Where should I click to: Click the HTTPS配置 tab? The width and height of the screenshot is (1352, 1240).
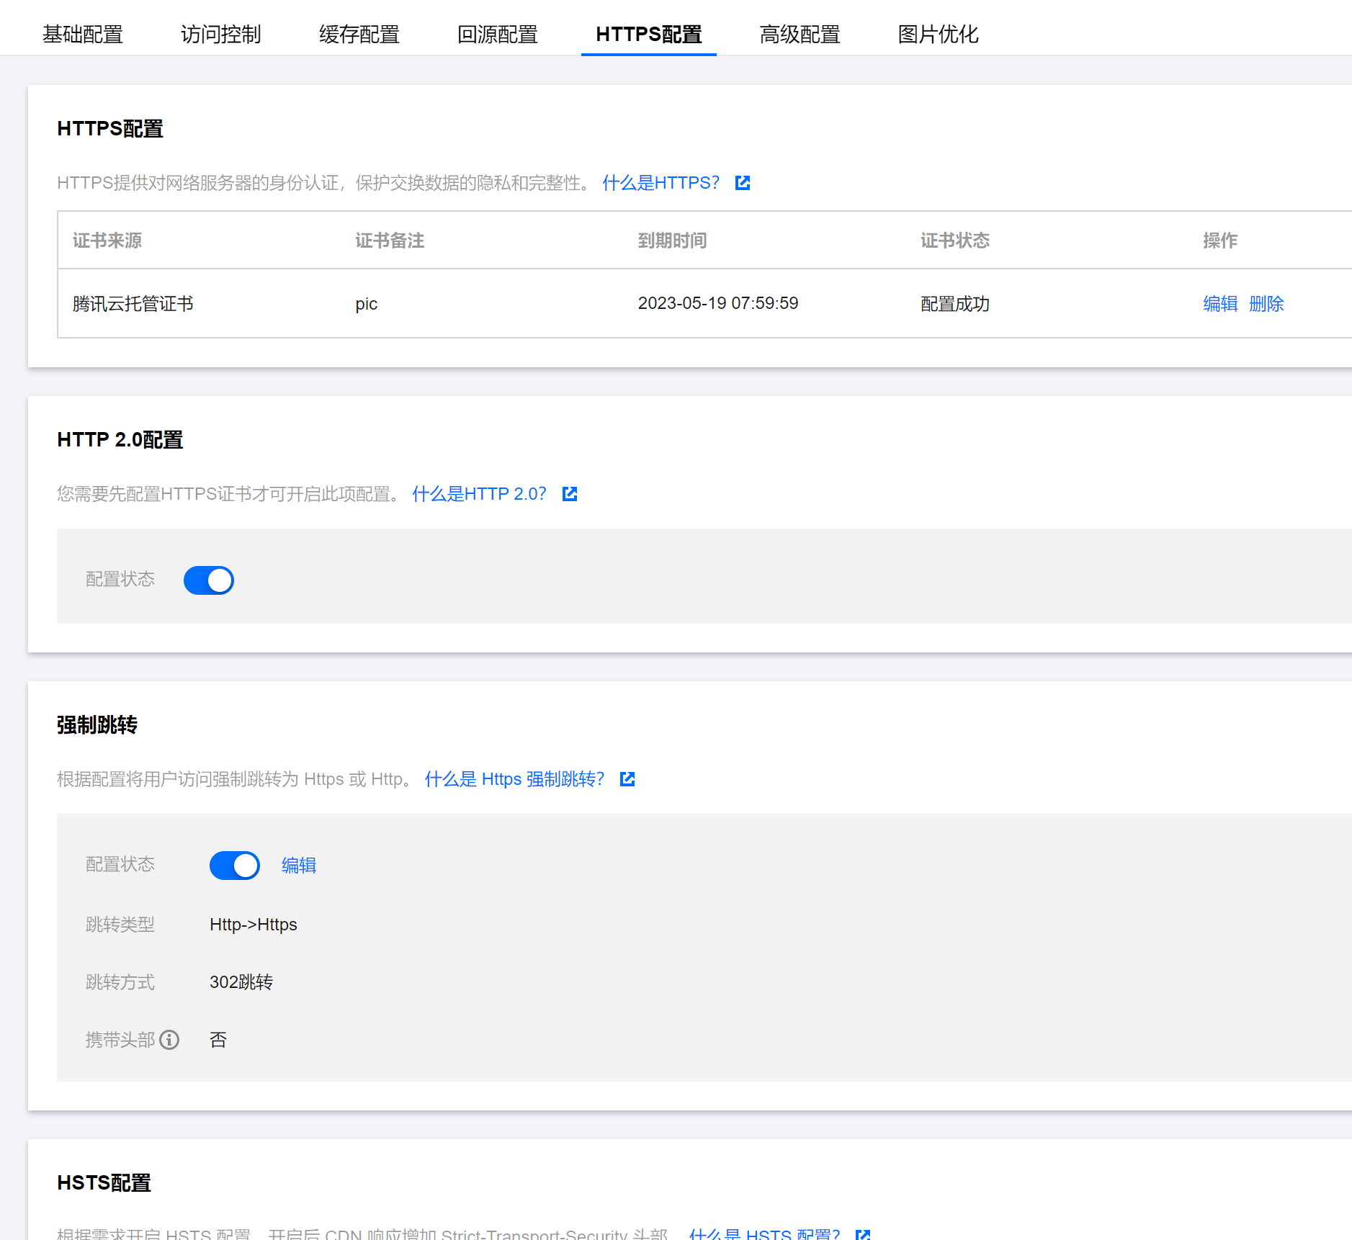pos(648,34)
